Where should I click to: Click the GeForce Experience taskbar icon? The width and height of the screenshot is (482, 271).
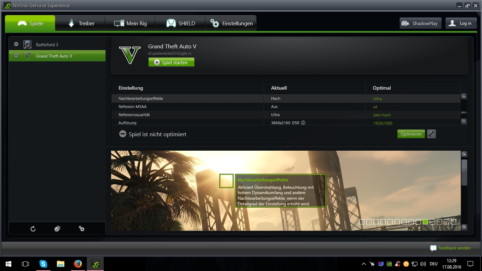95,264
